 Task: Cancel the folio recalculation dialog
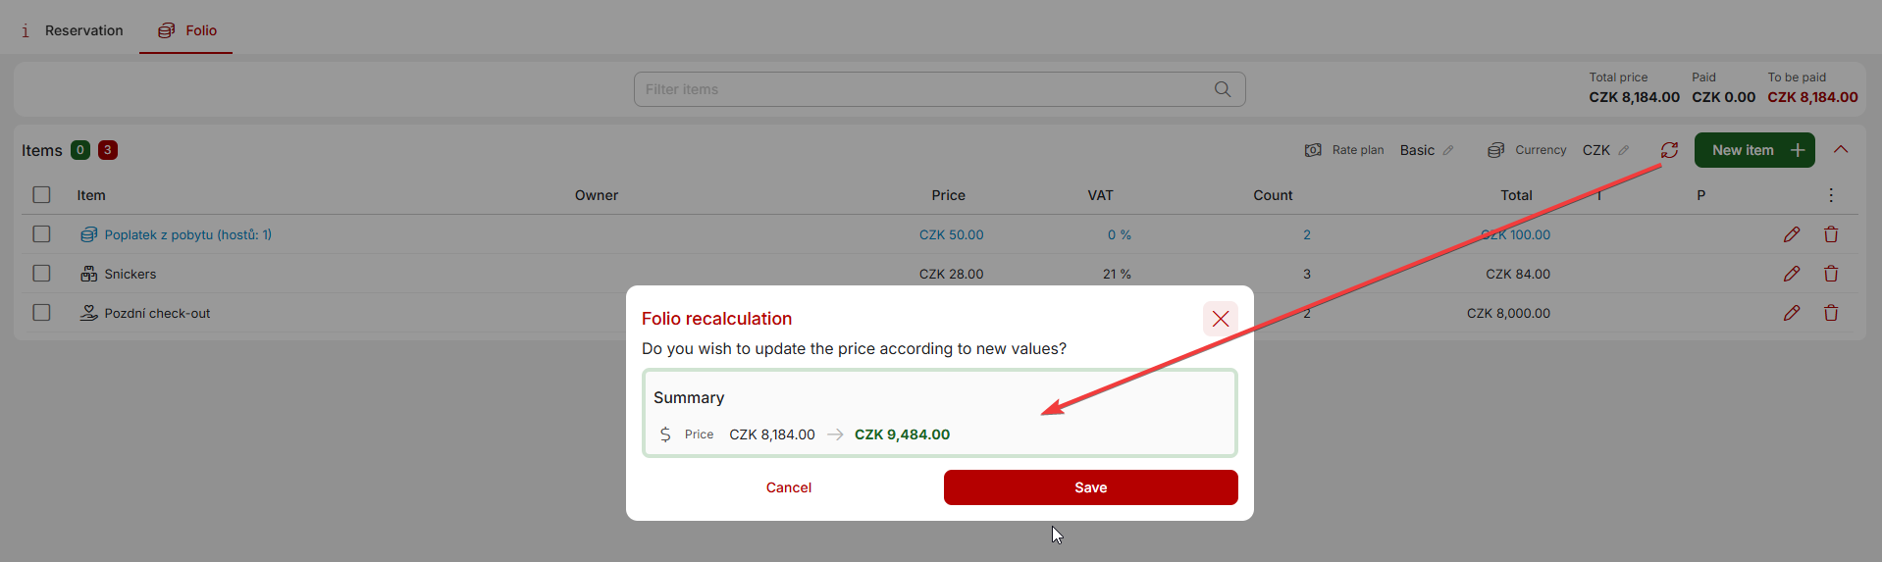tap(788, 487)
